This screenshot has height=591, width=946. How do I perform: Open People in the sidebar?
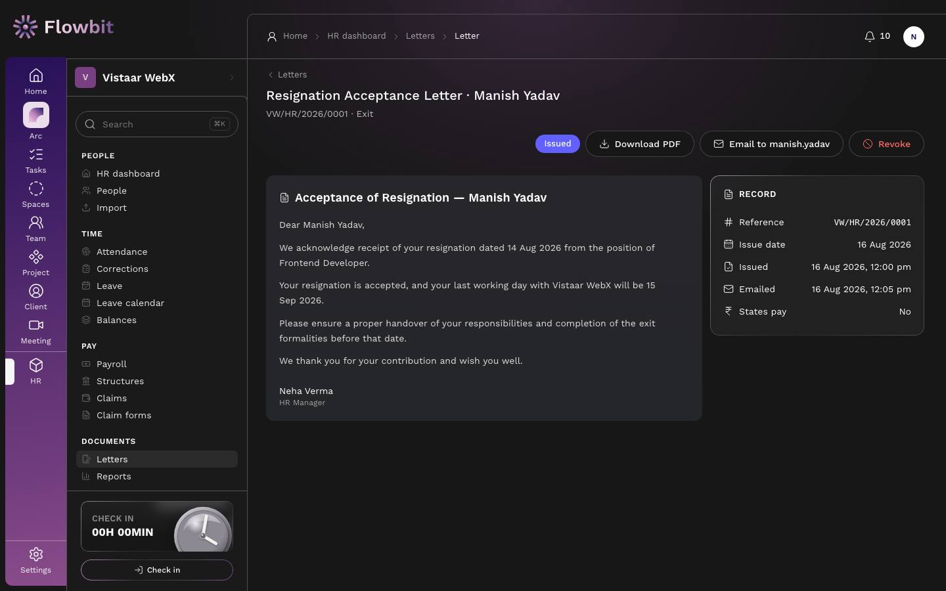point(157,190)
